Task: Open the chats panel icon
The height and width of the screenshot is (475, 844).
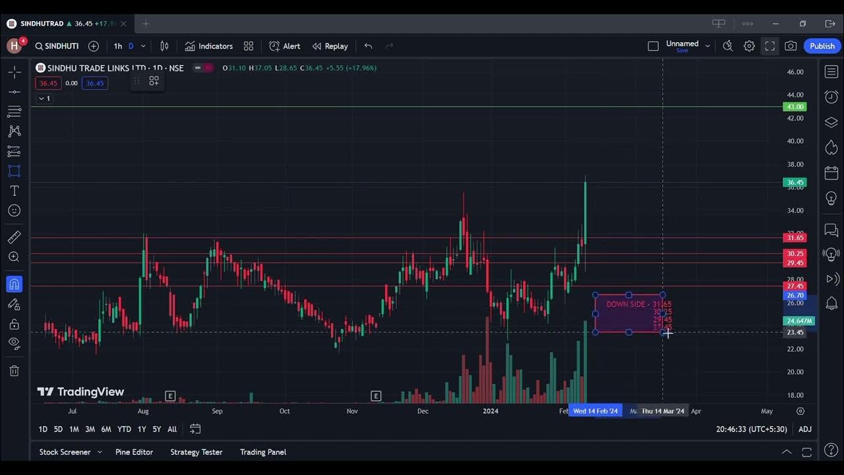Action: click(x=831, y=230)
